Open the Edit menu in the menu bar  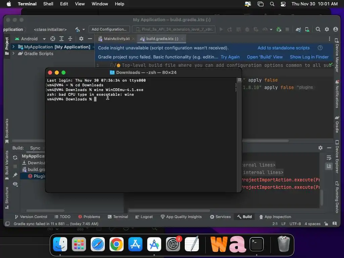64,4
